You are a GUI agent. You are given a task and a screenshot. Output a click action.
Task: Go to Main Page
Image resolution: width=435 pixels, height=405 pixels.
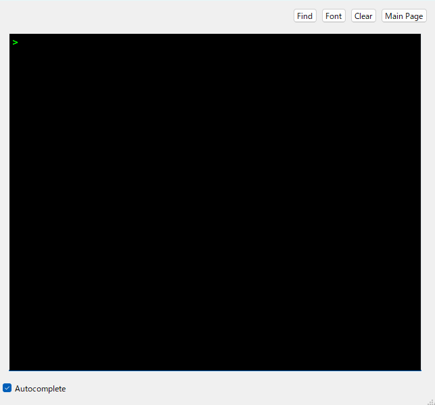(404, 16)
